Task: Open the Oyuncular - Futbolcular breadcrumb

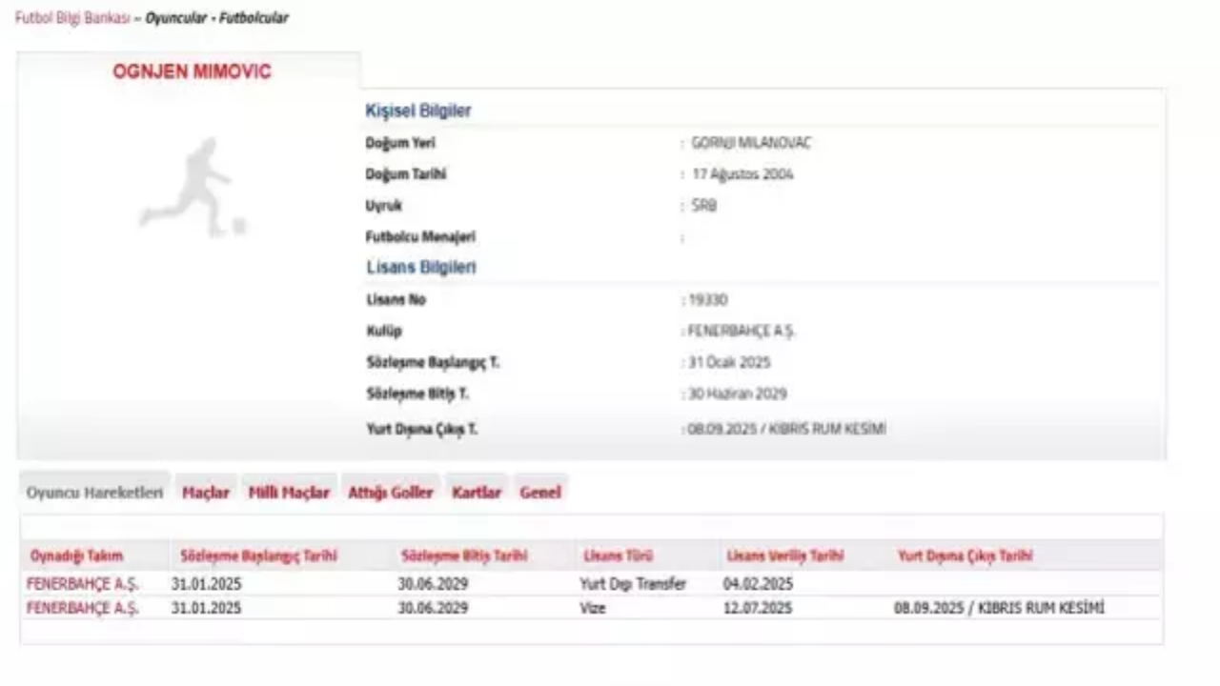Action: tap(216, 18)
